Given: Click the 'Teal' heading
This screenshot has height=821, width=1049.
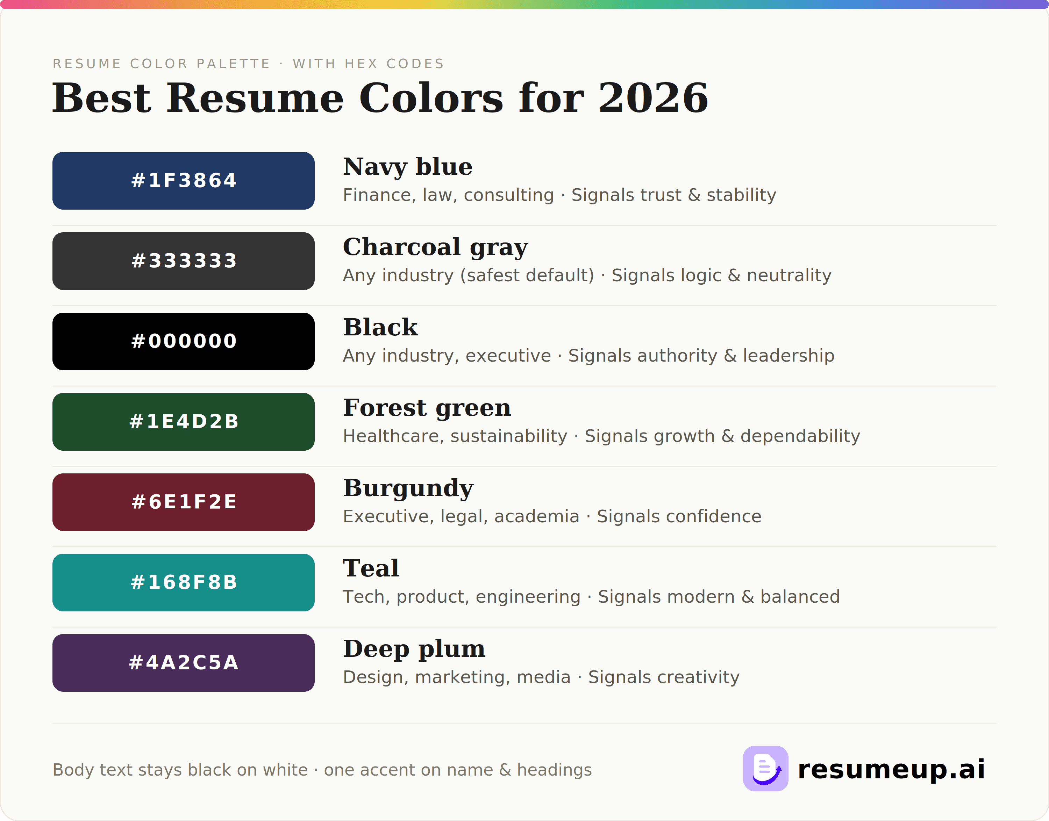Looking at the screenshot, I should (371, 568).
